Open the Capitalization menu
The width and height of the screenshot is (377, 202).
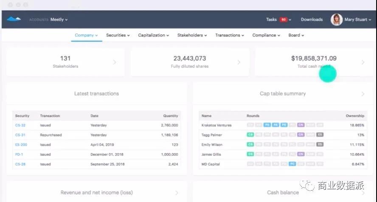[153, 35]
